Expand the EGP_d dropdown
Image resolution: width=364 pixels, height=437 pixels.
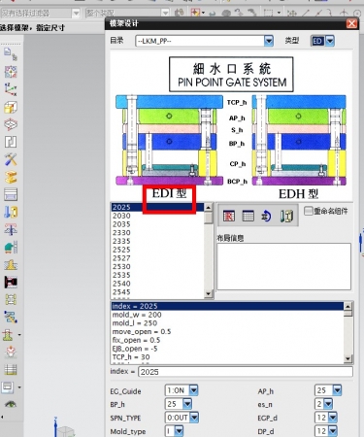[333, 418]
